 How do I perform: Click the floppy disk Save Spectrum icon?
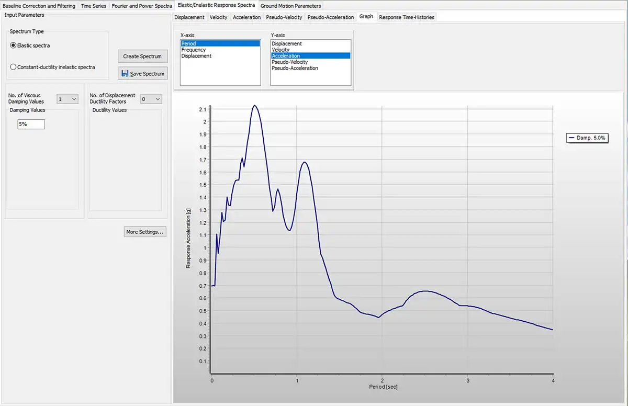pyautogui.click(x=125, y=74)
